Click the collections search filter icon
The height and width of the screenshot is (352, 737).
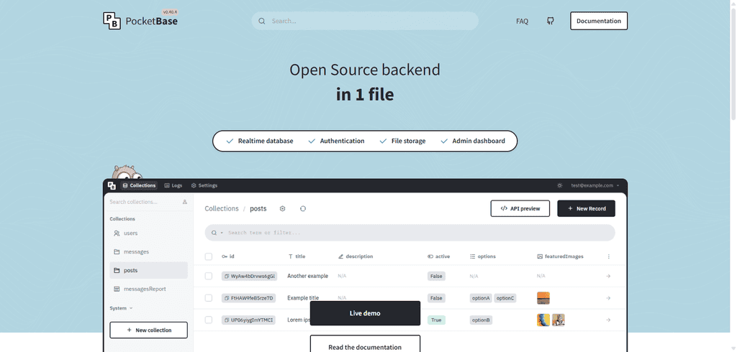pyautogui.click(x=185, y=202)
